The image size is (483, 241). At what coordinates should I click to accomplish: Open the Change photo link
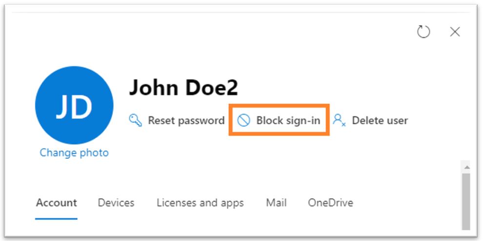click(74, 152)
